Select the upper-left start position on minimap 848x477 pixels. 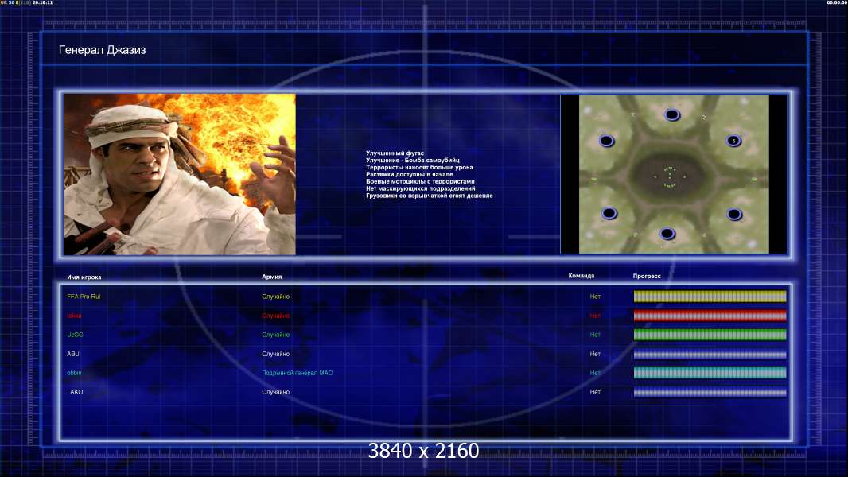[x=606, y=141]
